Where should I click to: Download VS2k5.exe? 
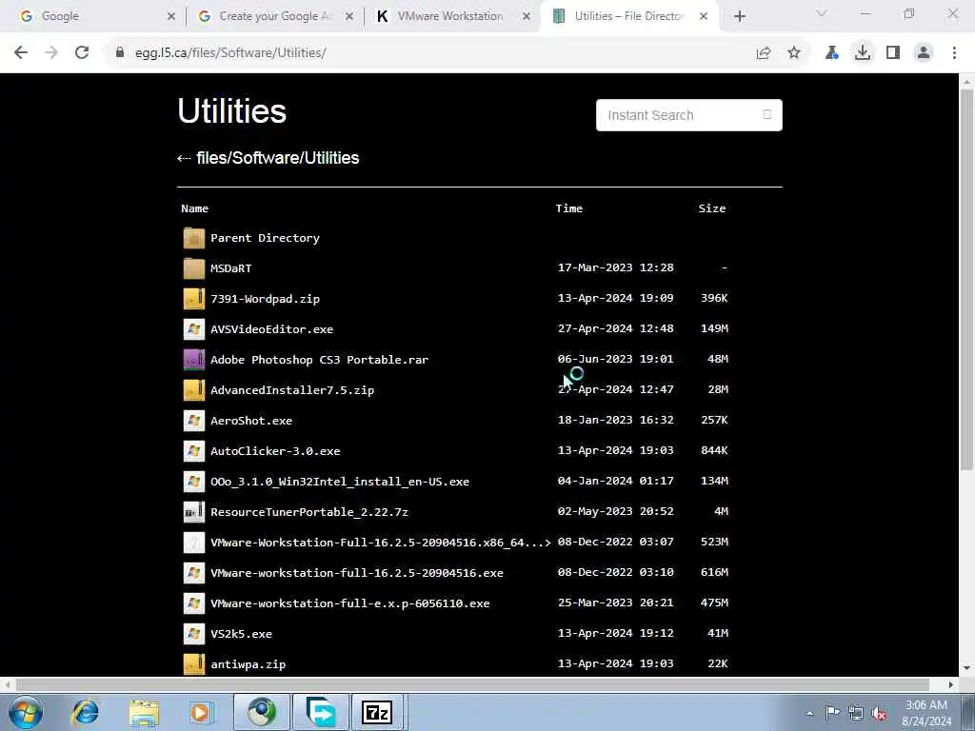click(241, 634)
